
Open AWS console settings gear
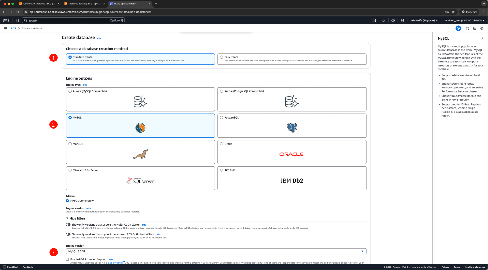click(402, 20)
